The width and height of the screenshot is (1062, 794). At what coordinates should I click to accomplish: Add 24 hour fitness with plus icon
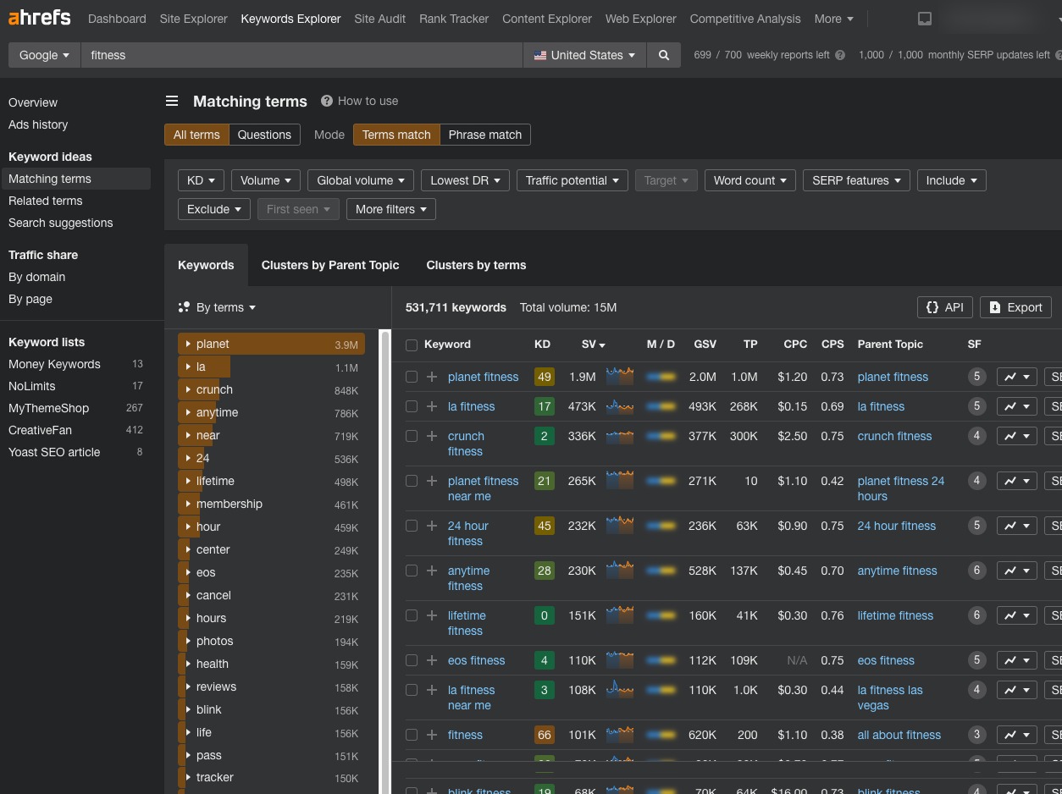[x=432, y=526]
